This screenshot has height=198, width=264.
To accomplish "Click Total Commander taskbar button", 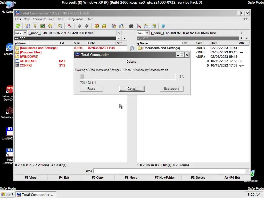I will 36,195.
